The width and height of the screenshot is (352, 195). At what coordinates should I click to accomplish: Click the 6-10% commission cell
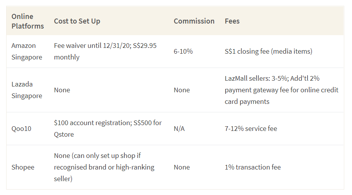pyautogui.click(x=183, y=51)
